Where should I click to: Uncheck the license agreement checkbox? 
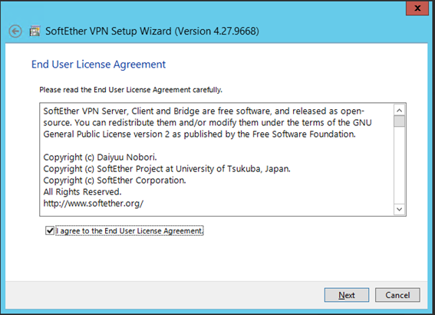pos(50,230)
